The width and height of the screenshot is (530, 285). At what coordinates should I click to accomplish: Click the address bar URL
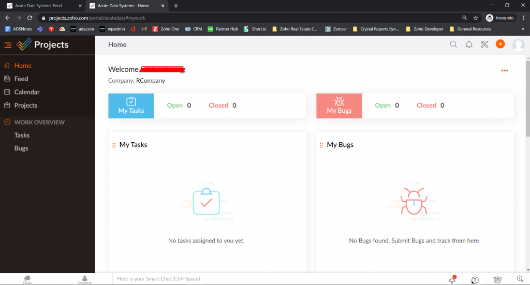[x=97, y=18]
